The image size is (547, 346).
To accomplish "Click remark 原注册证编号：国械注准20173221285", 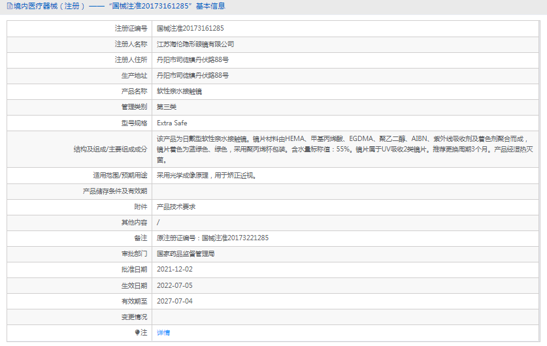I will (212, 238).
